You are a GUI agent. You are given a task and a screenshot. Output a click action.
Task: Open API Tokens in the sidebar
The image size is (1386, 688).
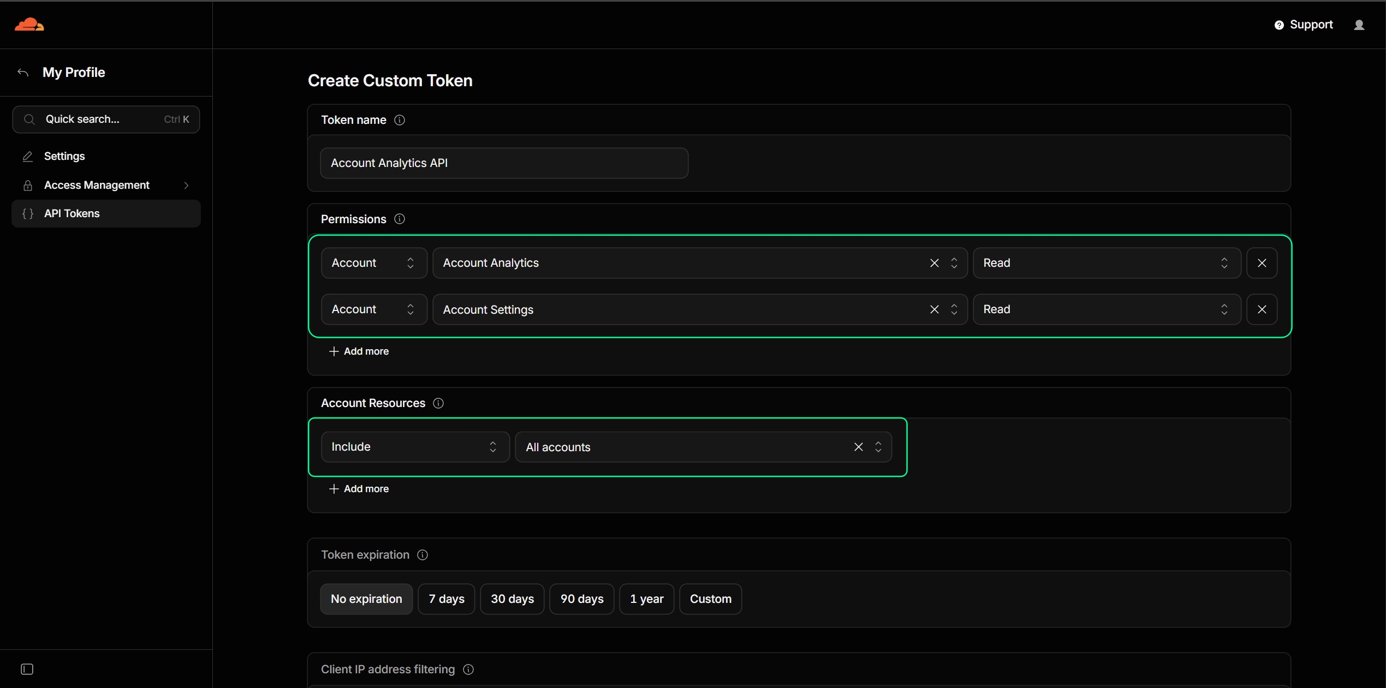pyautogui.click(x=106, y=213)
